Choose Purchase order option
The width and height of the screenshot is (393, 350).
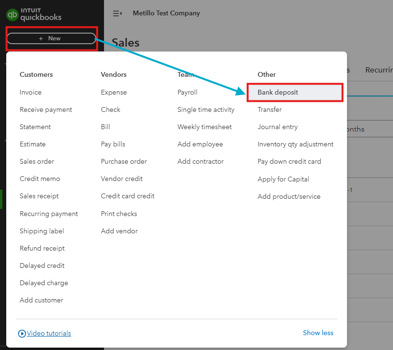pyautogui.click(x=124, y=161)
